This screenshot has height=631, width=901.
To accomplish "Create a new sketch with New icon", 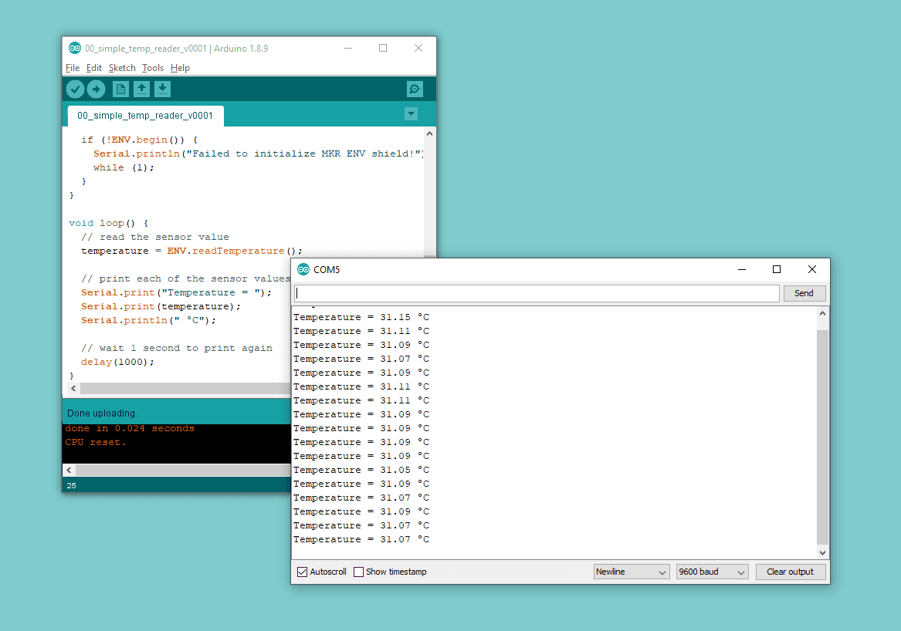I will point(120,89).
